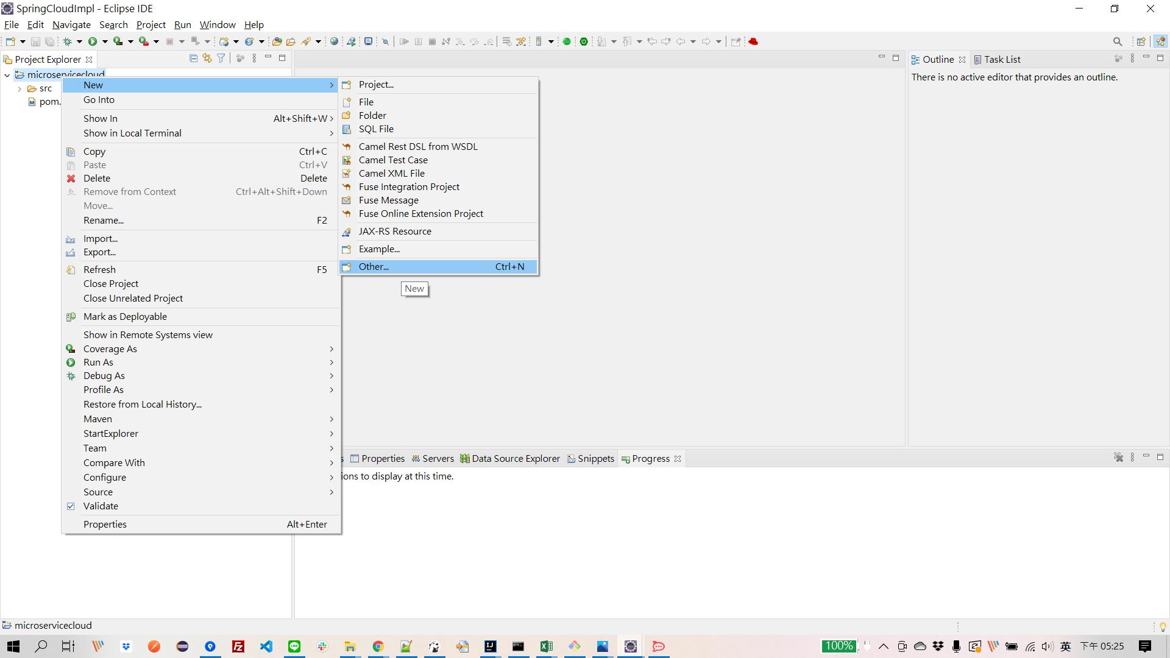
Task: Click the Debug bug toolbar icon
Action: 68,41
